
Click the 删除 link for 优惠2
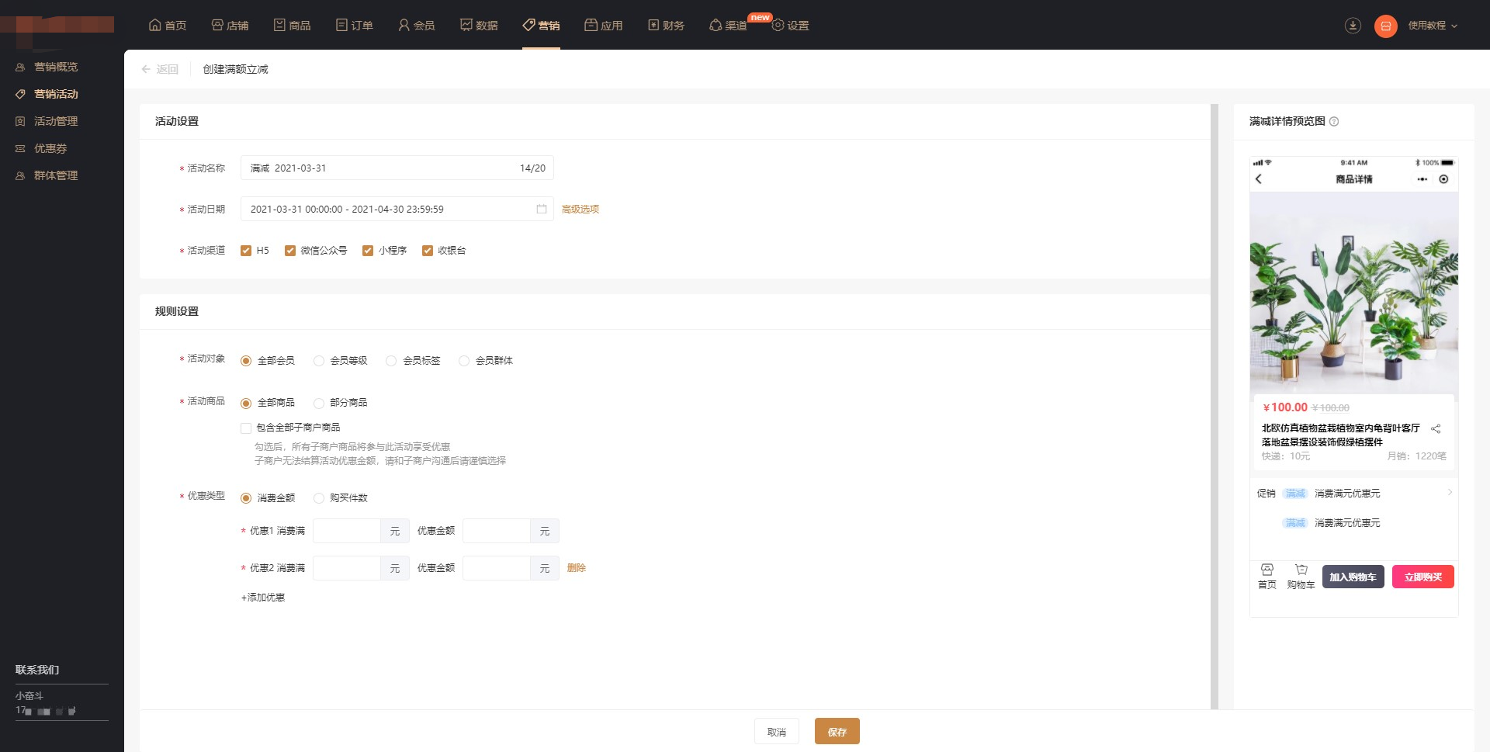[576, 568]
